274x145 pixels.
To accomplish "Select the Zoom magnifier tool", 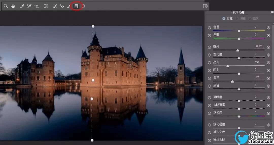I will tap(6, 6).
